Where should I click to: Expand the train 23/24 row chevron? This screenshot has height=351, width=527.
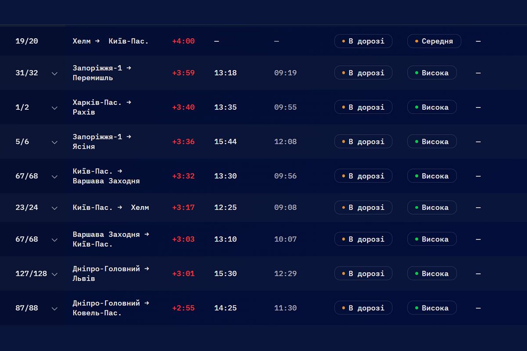coord(54,208)
